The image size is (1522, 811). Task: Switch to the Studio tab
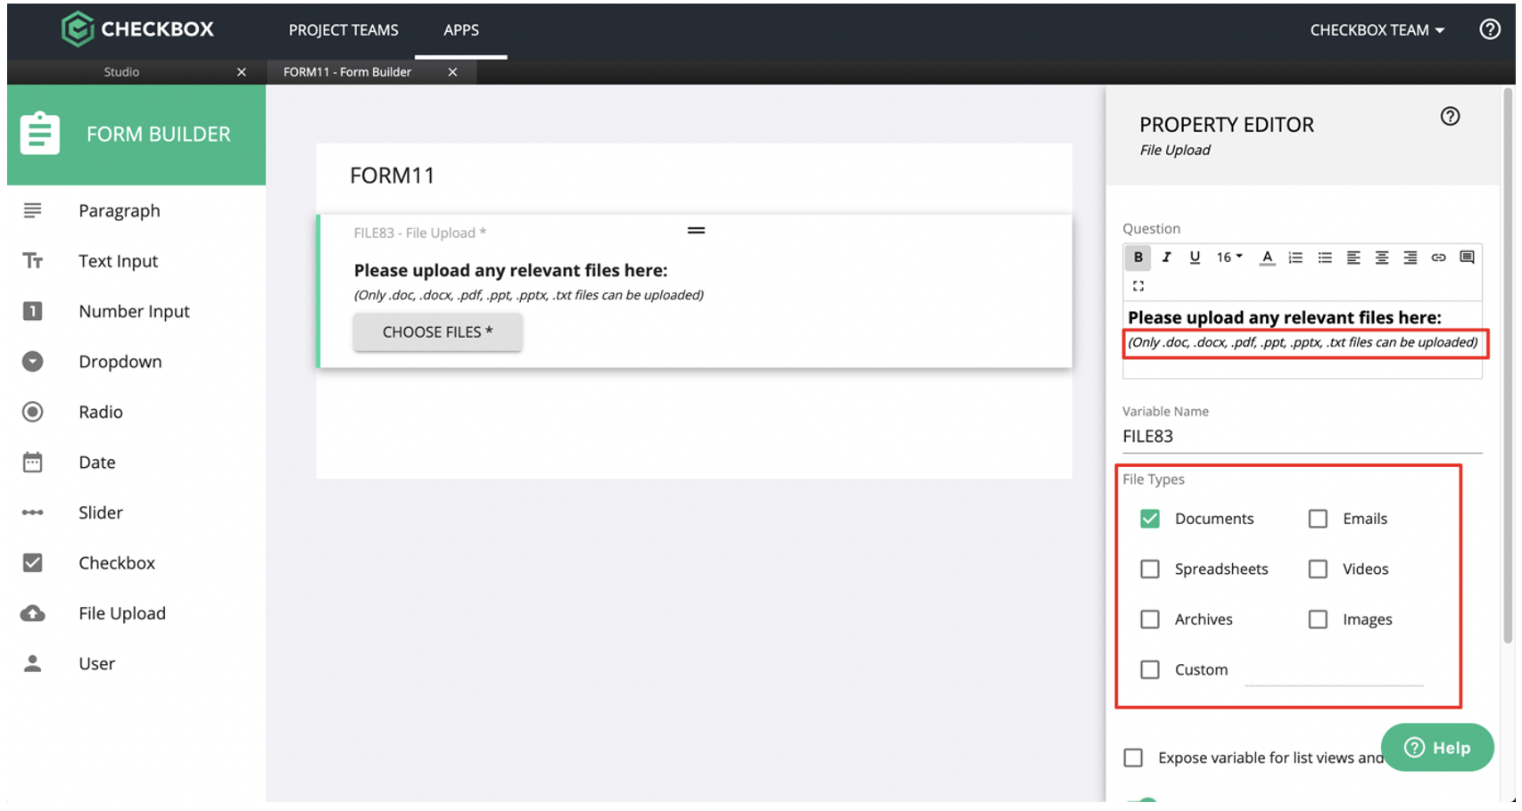point(121,72)
